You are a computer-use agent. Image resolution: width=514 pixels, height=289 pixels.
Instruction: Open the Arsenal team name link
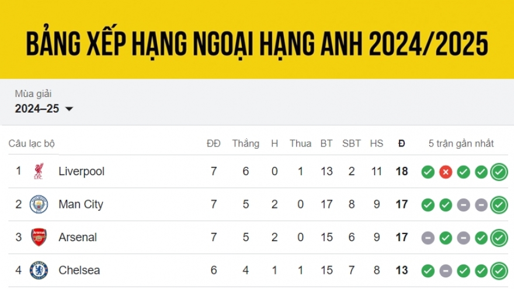(x=78, y=237)
